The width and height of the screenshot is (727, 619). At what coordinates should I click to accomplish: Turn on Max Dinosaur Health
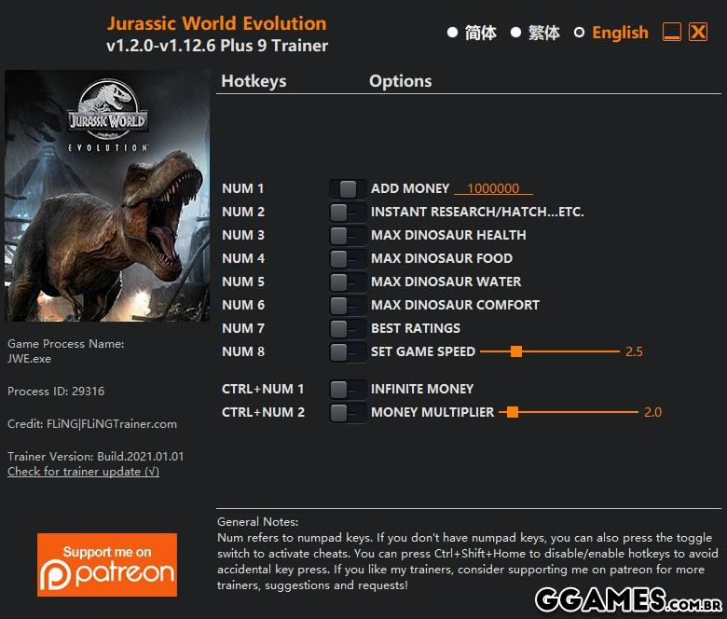[x=347, y=235]
